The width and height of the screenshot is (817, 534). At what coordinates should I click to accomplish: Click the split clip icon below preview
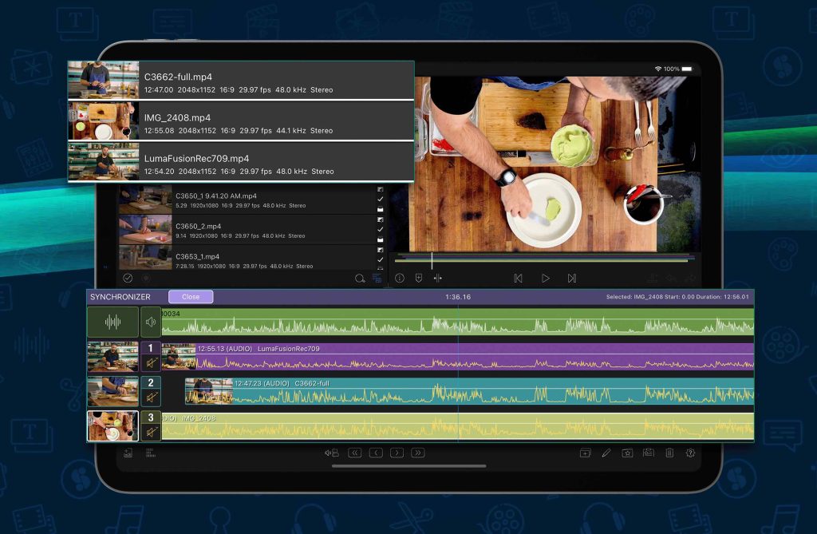tap(438, 279)
